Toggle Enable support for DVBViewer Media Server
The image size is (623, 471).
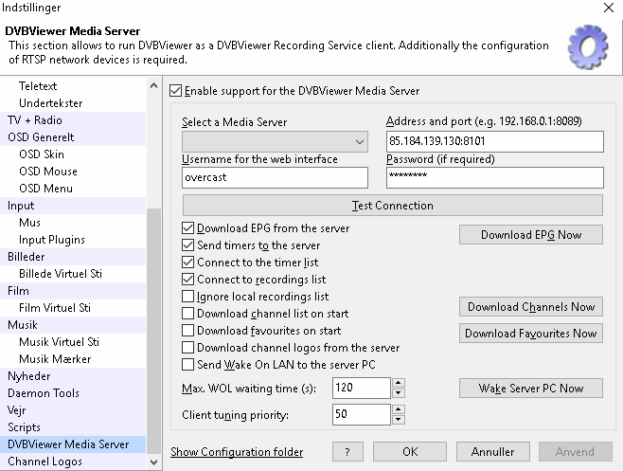pyautogui.click(x=175, y=91)
